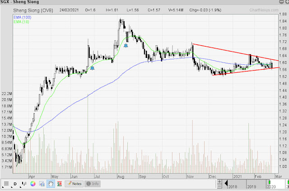Image resolution: width=289 pixels, height=191 pixels.
Task: Click the 1.60 price axis label
Action: coord(283,62)
